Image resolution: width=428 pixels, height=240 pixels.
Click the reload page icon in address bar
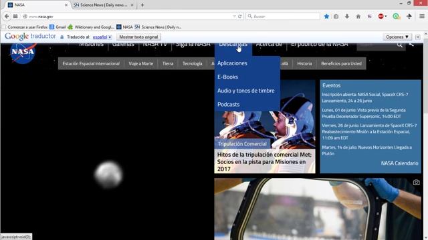point(240,16)
